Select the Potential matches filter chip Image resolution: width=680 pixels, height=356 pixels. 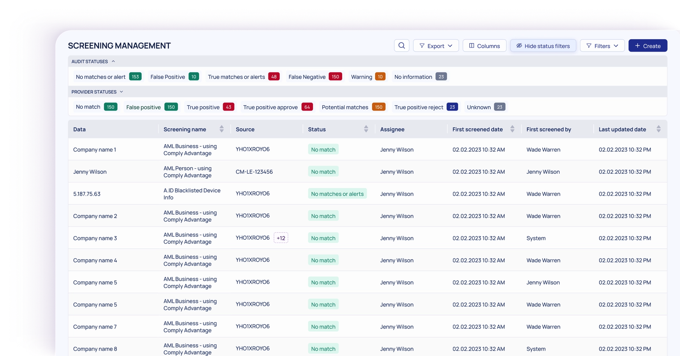[353, 107]
